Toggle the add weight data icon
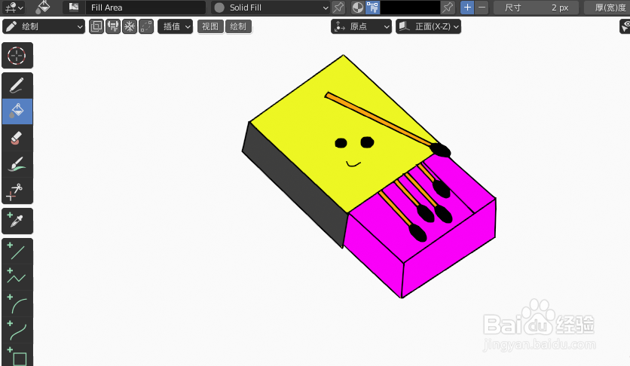630x366 pixels. coord(113,26)
